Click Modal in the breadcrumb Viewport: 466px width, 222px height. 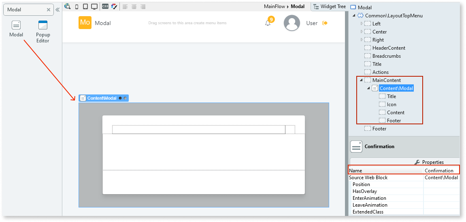[298, 6]
